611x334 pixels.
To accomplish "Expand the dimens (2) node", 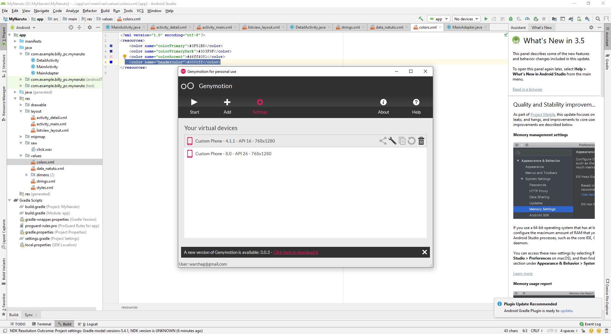I will coord(27,175).
